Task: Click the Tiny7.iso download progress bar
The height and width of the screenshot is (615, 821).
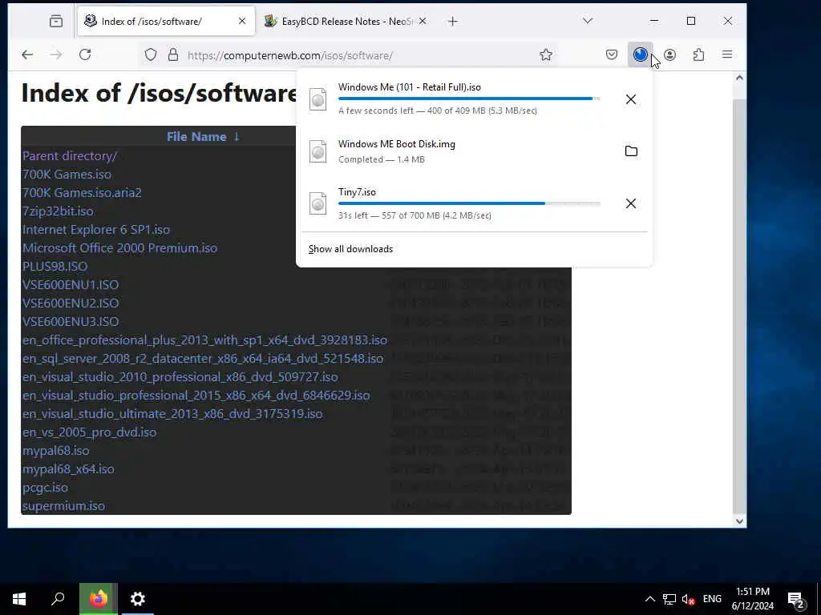Action: [469, 203]
